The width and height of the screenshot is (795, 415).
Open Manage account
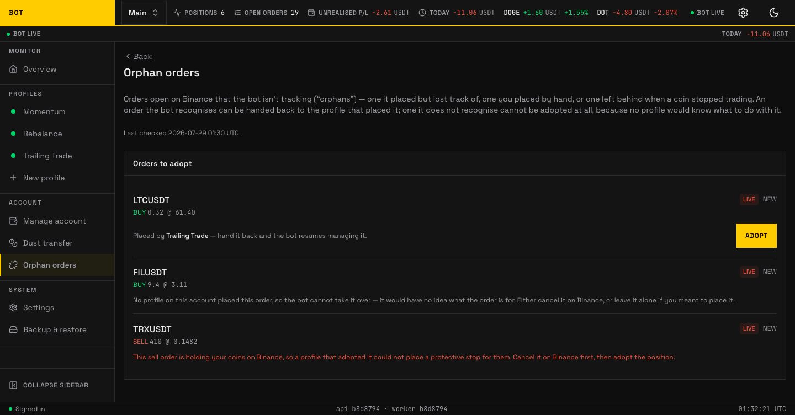tap(57, 221)
